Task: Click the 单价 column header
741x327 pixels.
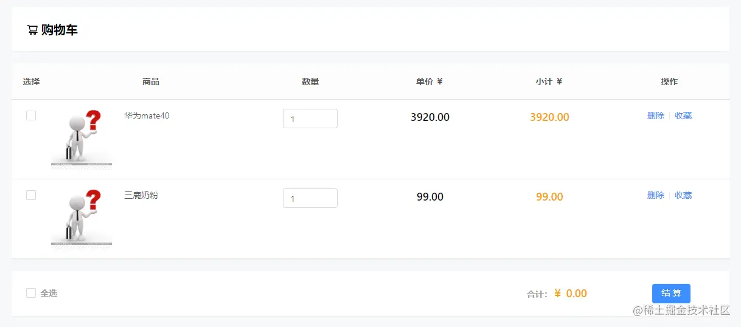Action: click(x=430, y=81)
